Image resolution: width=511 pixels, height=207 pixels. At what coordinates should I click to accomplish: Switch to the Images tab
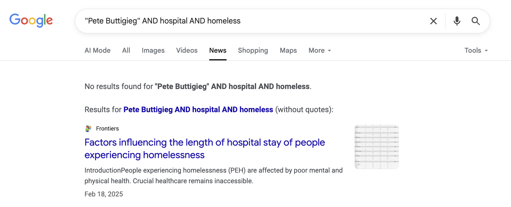point(153,50)
